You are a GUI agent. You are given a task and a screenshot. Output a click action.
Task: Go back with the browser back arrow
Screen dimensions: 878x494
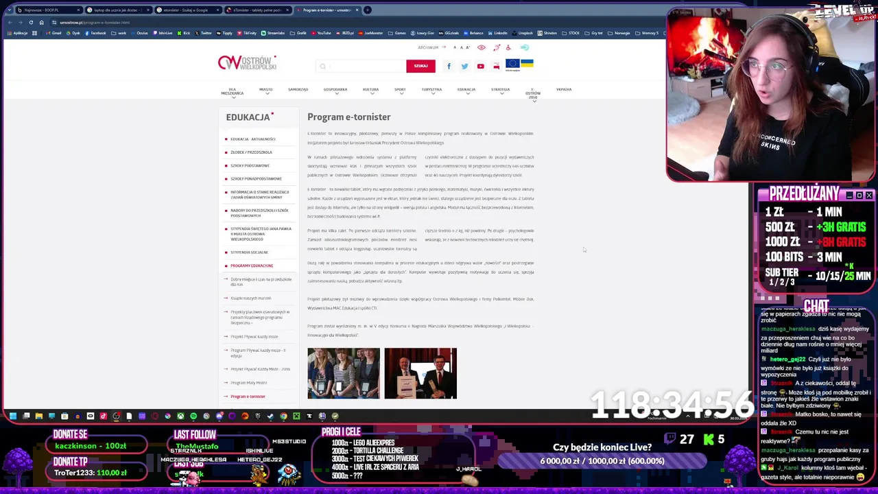point(9,23)
